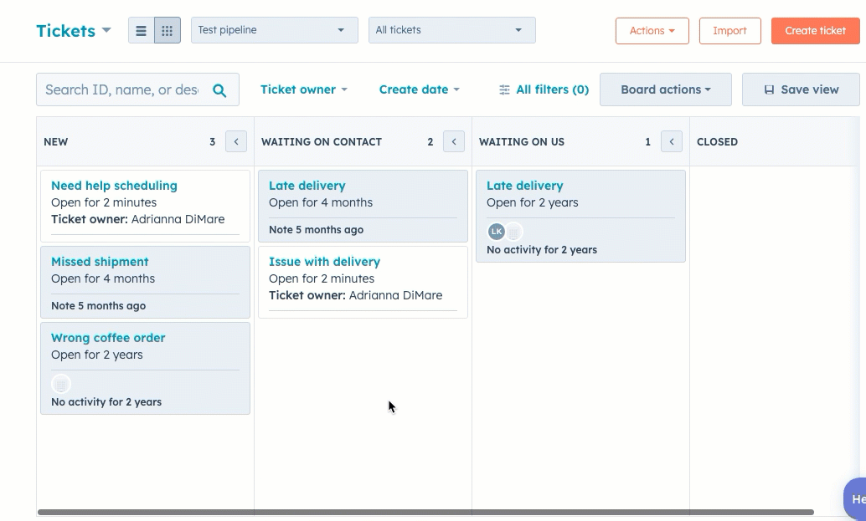This screenshot has height=521, width=866.
Task: Click 'Open for 2 years' on Waiting on us card
Action: pyautogui.click(x=533, y=202)
